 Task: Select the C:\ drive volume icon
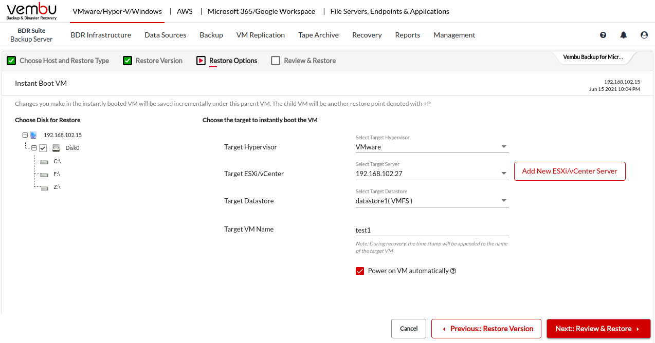point(44,161)
